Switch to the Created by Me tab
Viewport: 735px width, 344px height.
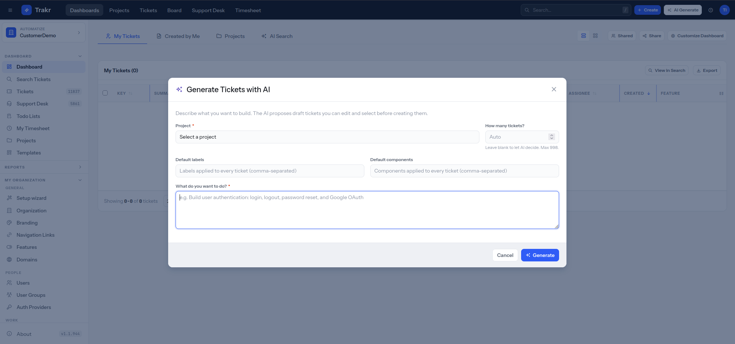point(178,36)
